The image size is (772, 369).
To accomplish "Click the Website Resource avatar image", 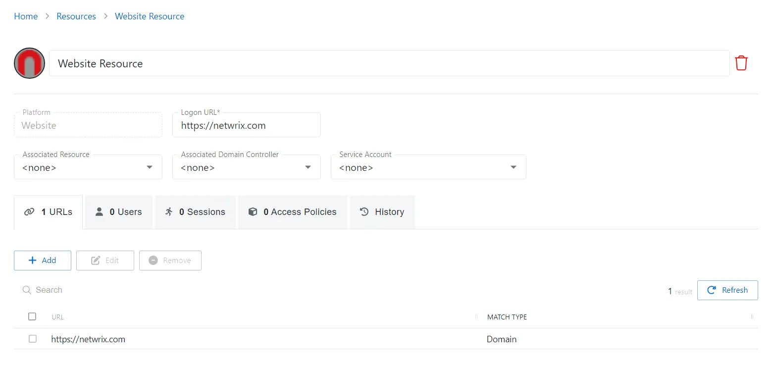I will 30,63.
